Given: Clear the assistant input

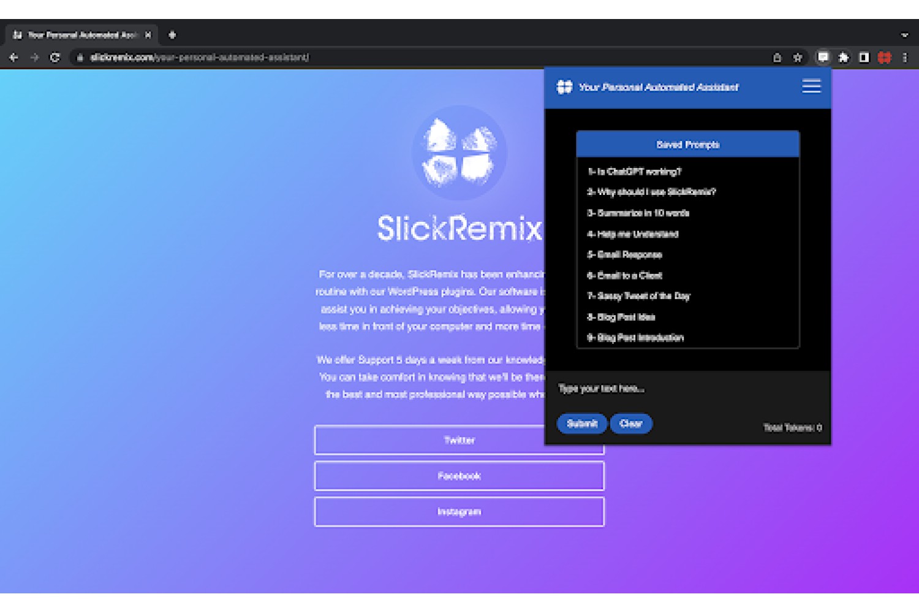Looking at the screenshot, I should [x=631, y=424].
